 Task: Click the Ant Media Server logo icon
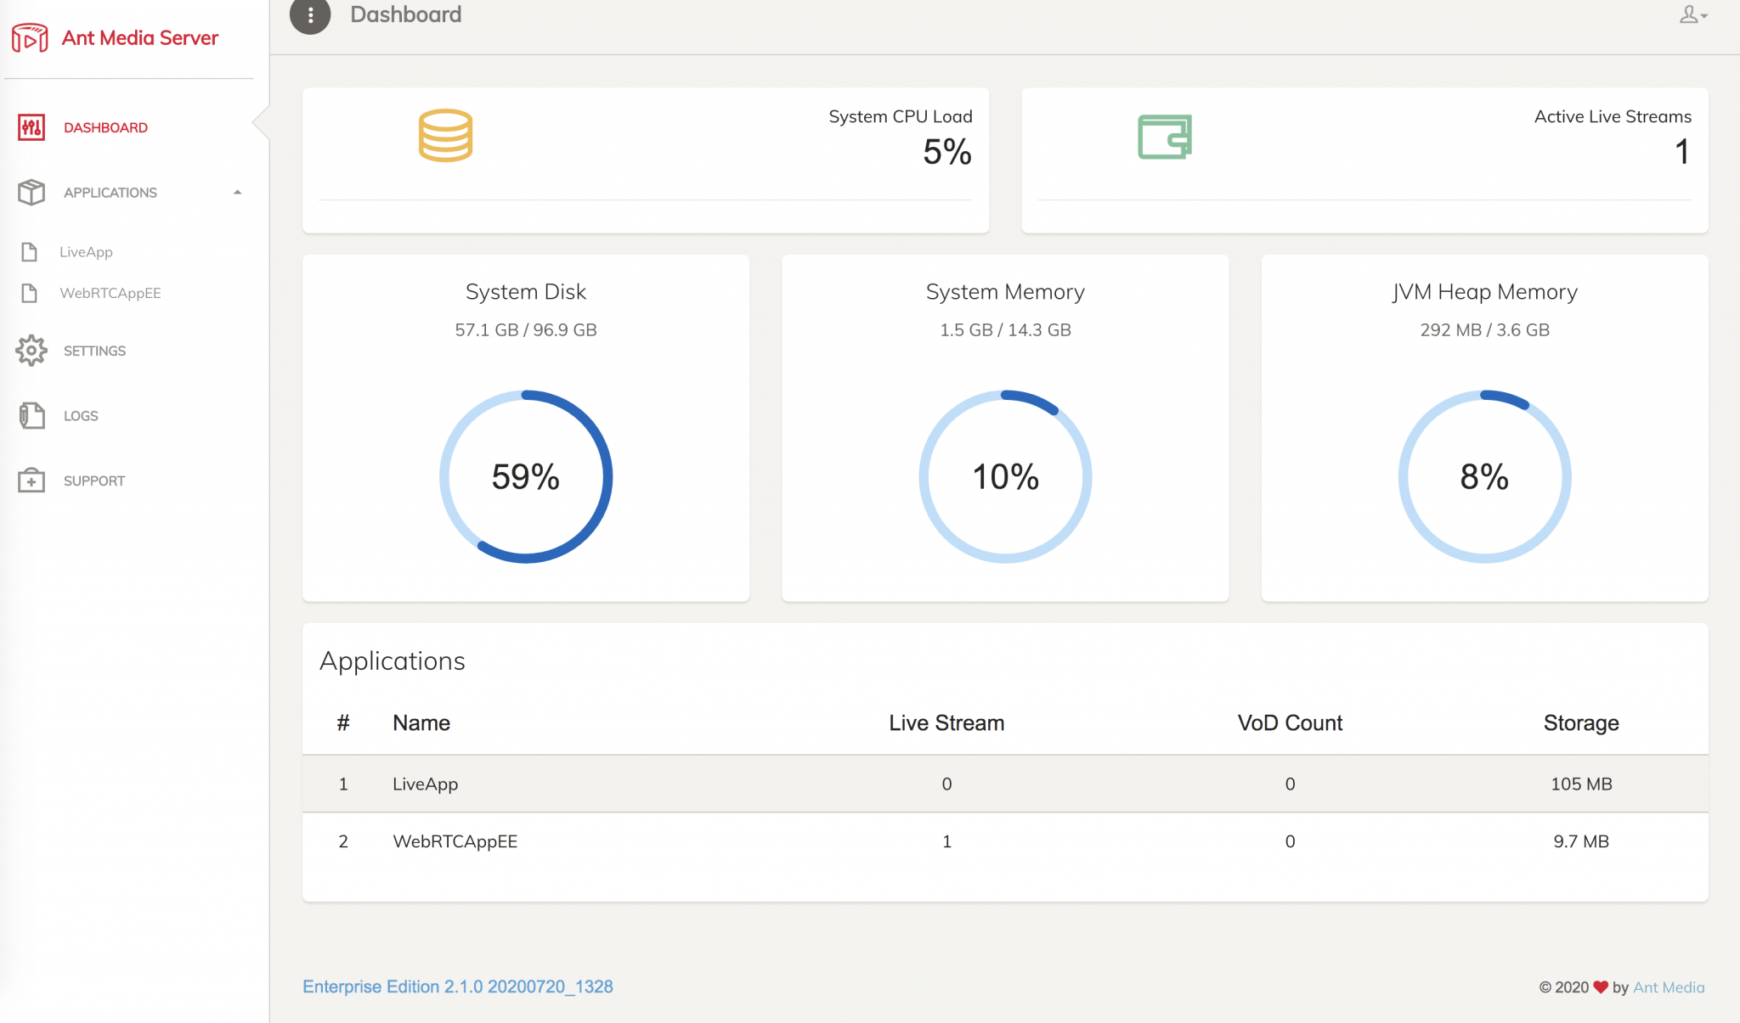tap(30, 38)
